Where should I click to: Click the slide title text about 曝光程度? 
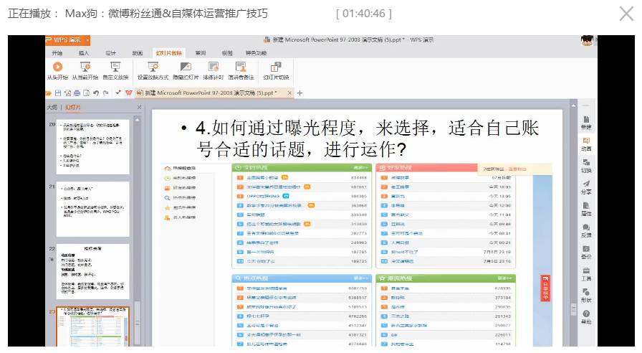[366, 138]
